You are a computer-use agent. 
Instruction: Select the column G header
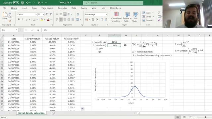coord(114,35)
